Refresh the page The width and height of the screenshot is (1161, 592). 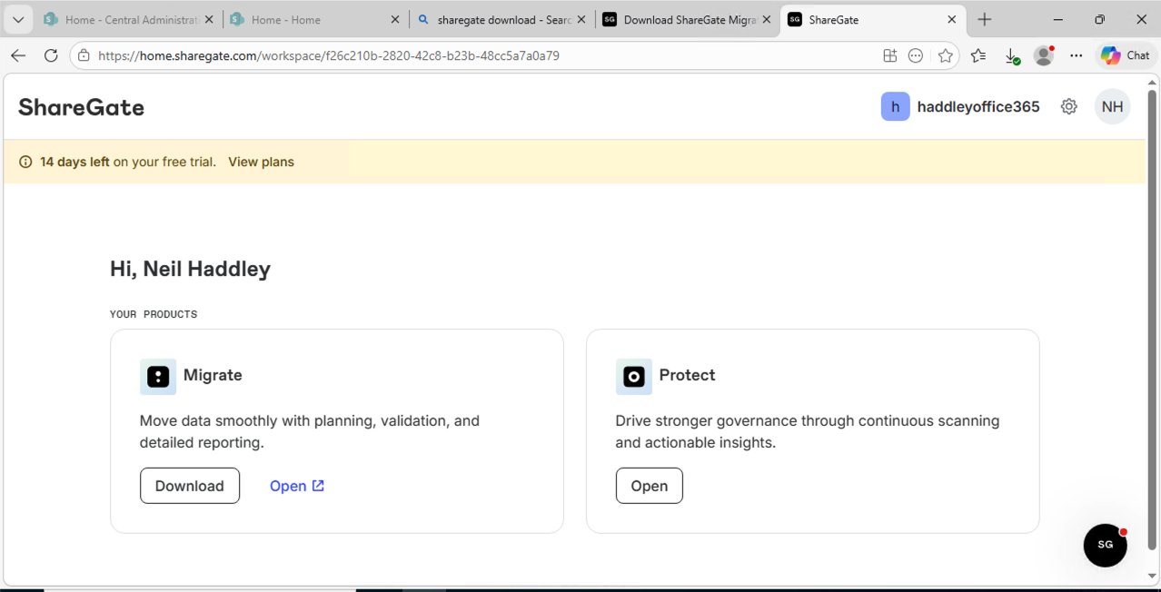coord(51,55)
